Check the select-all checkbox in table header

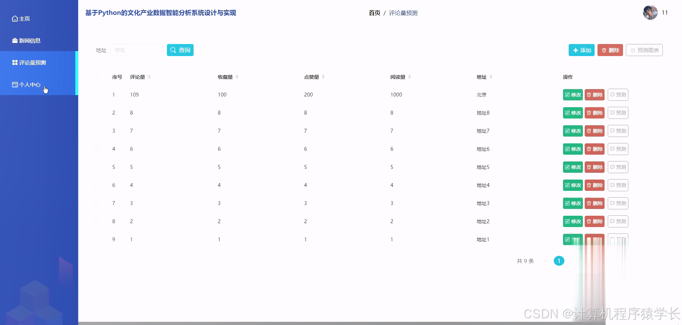[x=97, y=77]
